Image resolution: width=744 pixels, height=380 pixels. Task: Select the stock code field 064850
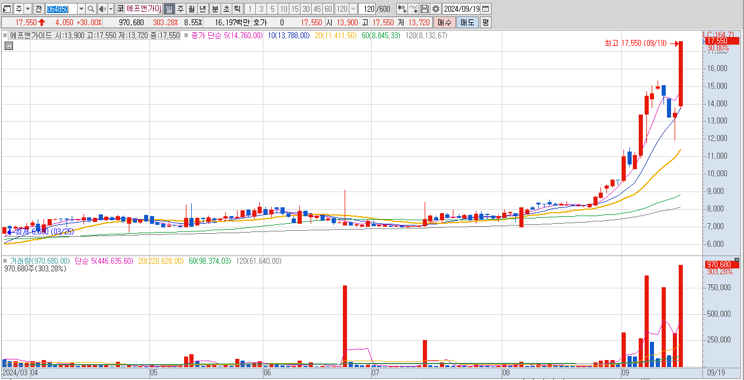coord(61,9)
